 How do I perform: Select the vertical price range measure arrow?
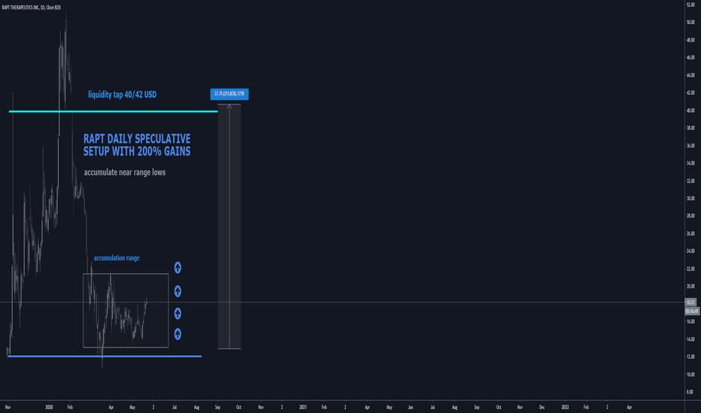pos(229,226)
